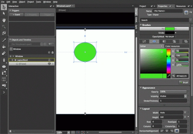Click the color eyedropper beside swatch
Image resolution: width=193 pixels, height=134 pixels.
click(x=169, y=76)
